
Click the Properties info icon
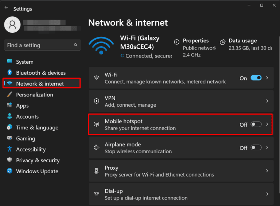(x=177, y=42)
